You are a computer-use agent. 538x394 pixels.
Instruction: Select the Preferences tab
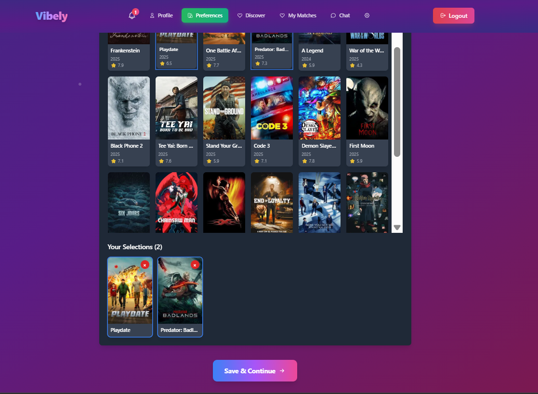[205, 15]
